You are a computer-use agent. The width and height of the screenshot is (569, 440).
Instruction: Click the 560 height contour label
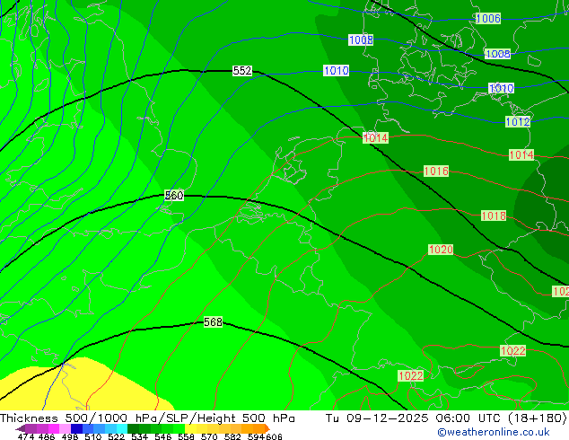174,196
